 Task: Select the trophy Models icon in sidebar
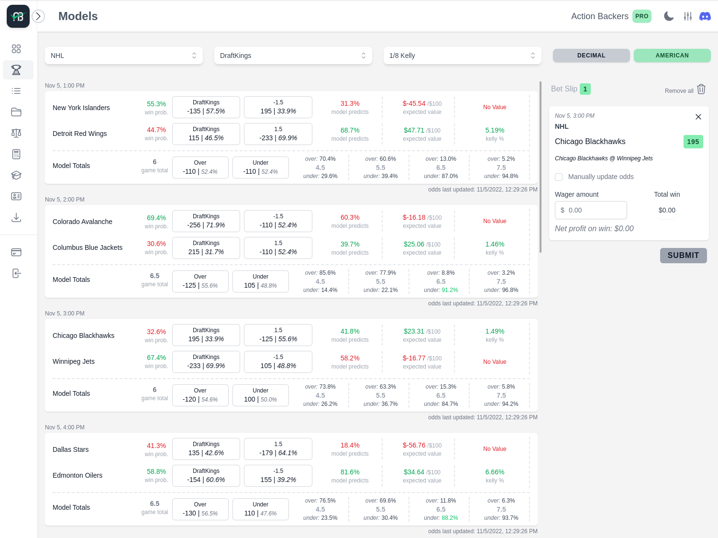[x=16, y=70]
